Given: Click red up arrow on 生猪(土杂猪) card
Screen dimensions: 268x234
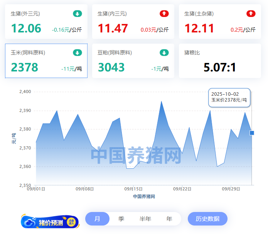Looking at the screenshot, I should pyautogui.click(x=251, y=14).
